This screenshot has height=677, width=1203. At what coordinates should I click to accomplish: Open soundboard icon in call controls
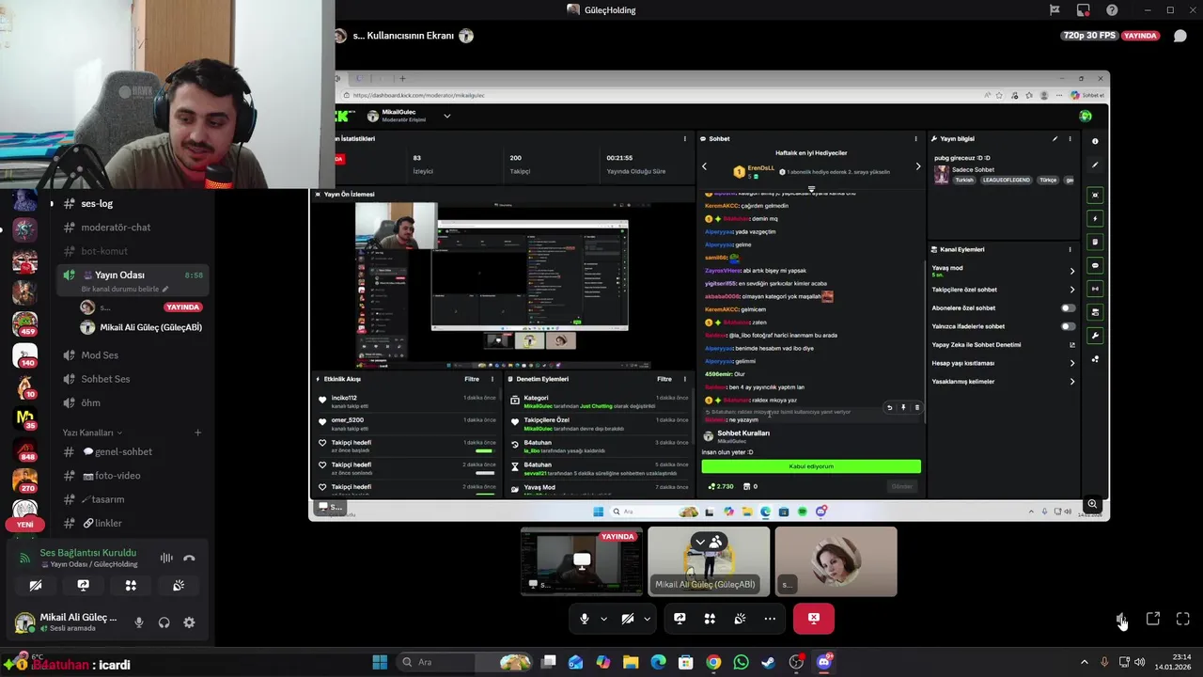pos(740,619)
